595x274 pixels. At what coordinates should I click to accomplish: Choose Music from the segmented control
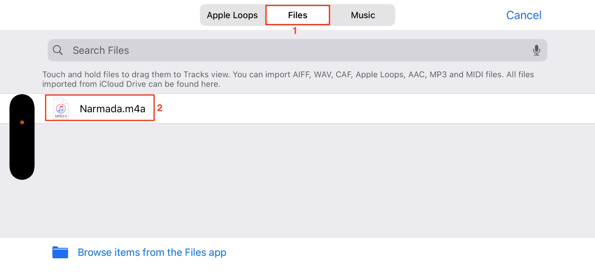(x=363, y=15)
